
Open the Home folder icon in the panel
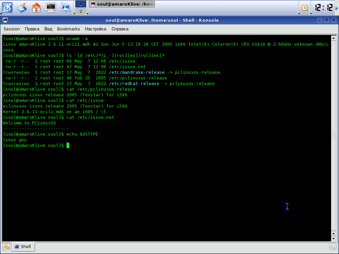coord(36,7)
